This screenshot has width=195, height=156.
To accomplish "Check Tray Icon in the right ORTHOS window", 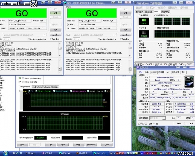I will point(121,39).
